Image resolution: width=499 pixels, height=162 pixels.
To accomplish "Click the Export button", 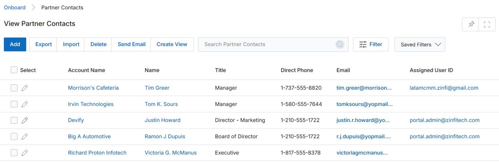I will click(43, 45).
